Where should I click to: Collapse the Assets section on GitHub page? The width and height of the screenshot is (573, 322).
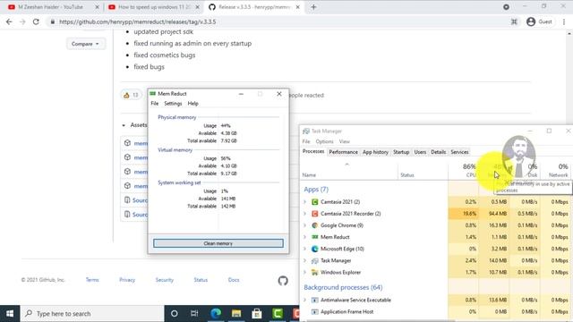[124, 125]
